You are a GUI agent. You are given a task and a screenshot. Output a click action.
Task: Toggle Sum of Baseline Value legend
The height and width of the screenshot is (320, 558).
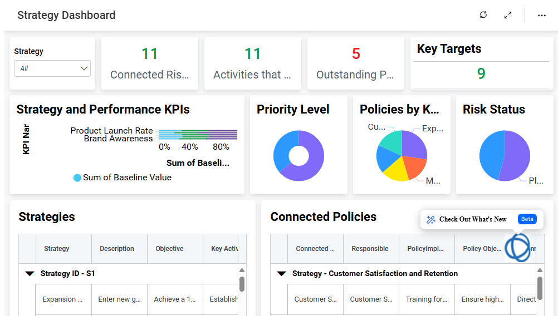(x=77, y=178)
